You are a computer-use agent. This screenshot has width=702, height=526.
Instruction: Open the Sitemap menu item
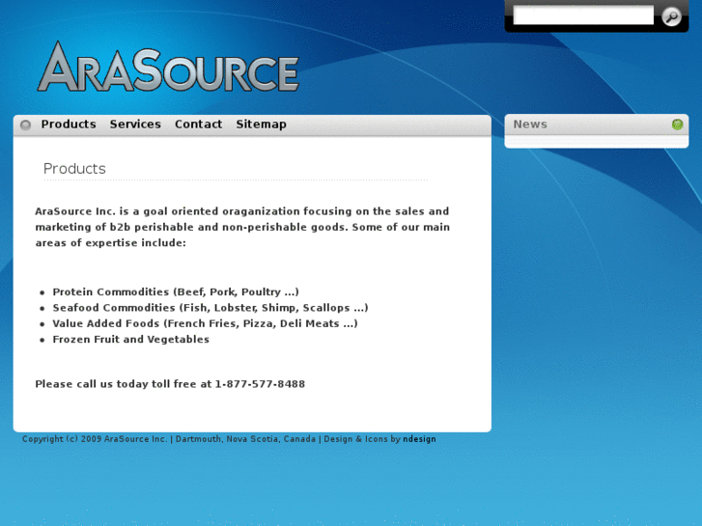coord(261,125)
